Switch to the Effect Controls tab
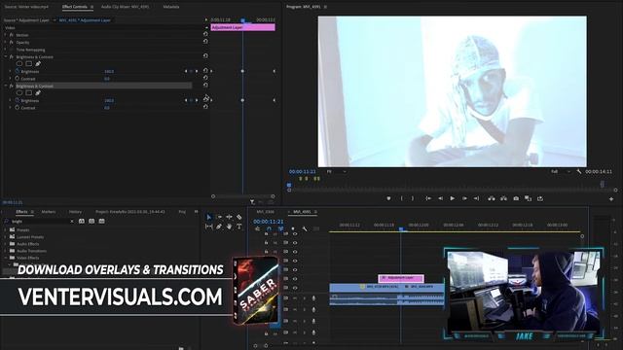Viewport: 623px width, 350px height. click(x=75, y=7)
